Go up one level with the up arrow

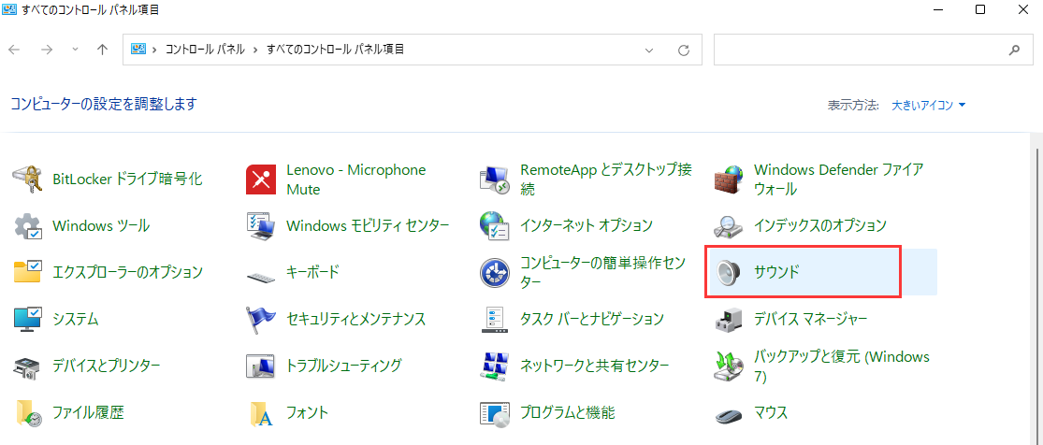(x=103, y=50)
